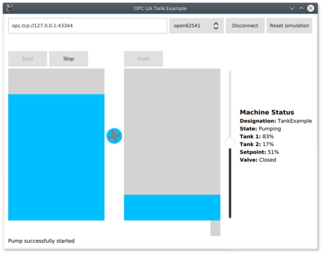Image resolution: width=322 pixels, height=254 pixels.
Task: Click the disabled Start button
Action: click(27, 59)
